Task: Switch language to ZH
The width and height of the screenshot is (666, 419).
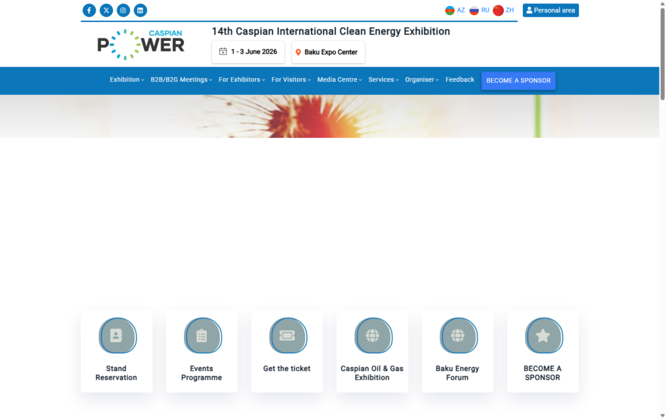Action: [x=503, y=10]
